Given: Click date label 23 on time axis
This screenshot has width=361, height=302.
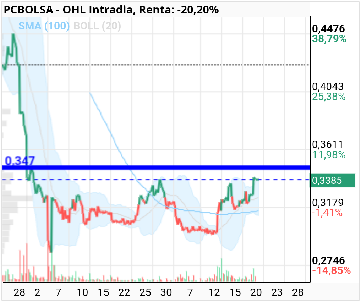Looking at the screenshot, I should click(277, 292).
